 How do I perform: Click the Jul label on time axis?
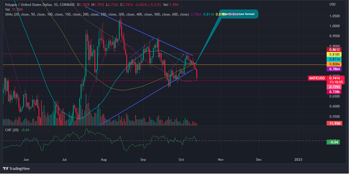coord(65,159)
